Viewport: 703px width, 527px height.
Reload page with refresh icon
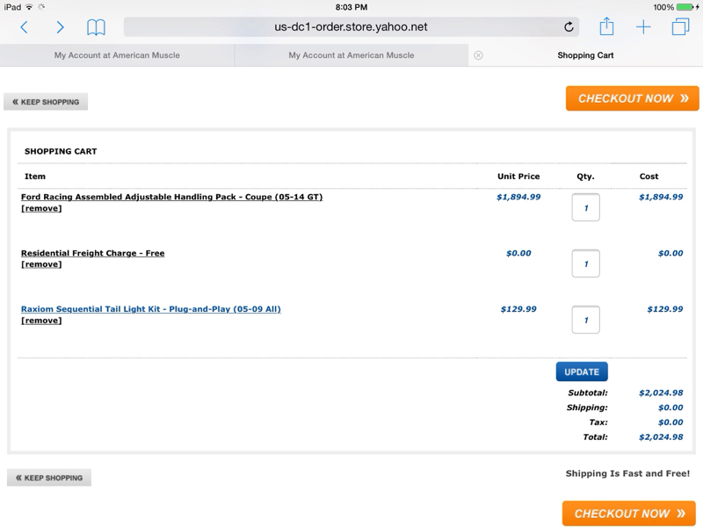(x=569, y=27)
